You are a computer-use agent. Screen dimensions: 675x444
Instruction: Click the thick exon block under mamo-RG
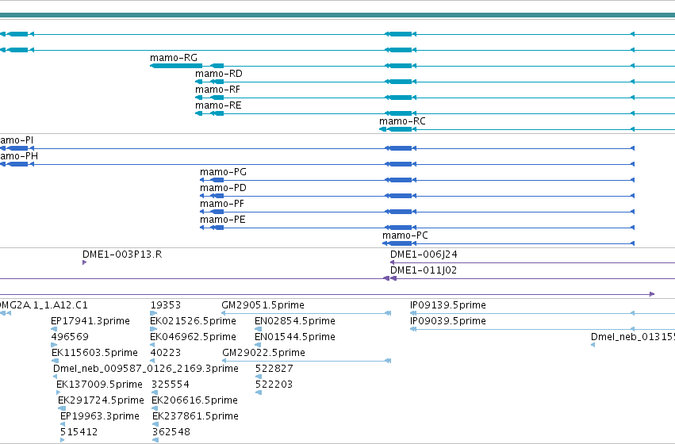(x=177, y=66)
